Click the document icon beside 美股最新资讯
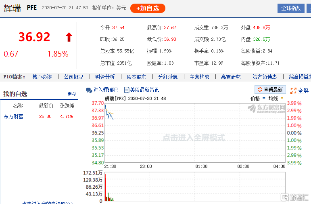 point(127,90)
